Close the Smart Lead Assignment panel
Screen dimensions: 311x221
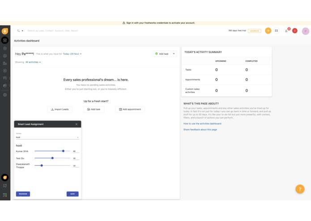(77, 124)
